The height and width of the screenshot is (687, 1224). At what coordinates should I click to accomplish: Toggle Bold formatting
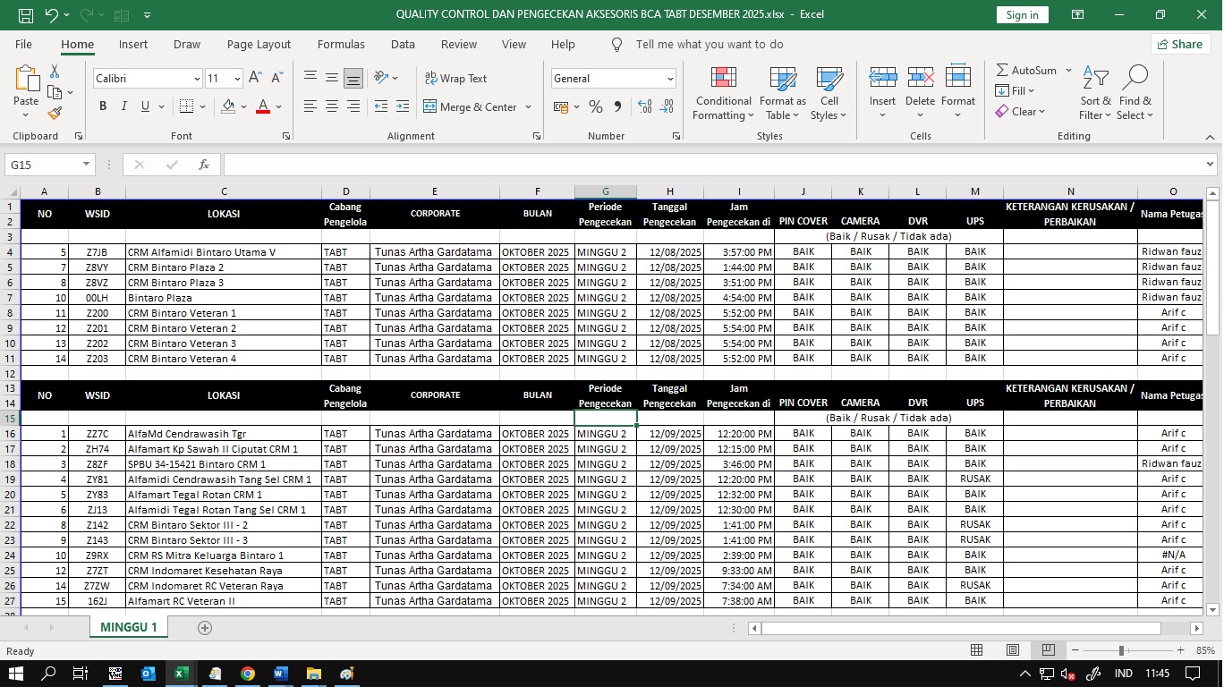tap(103, 106)
